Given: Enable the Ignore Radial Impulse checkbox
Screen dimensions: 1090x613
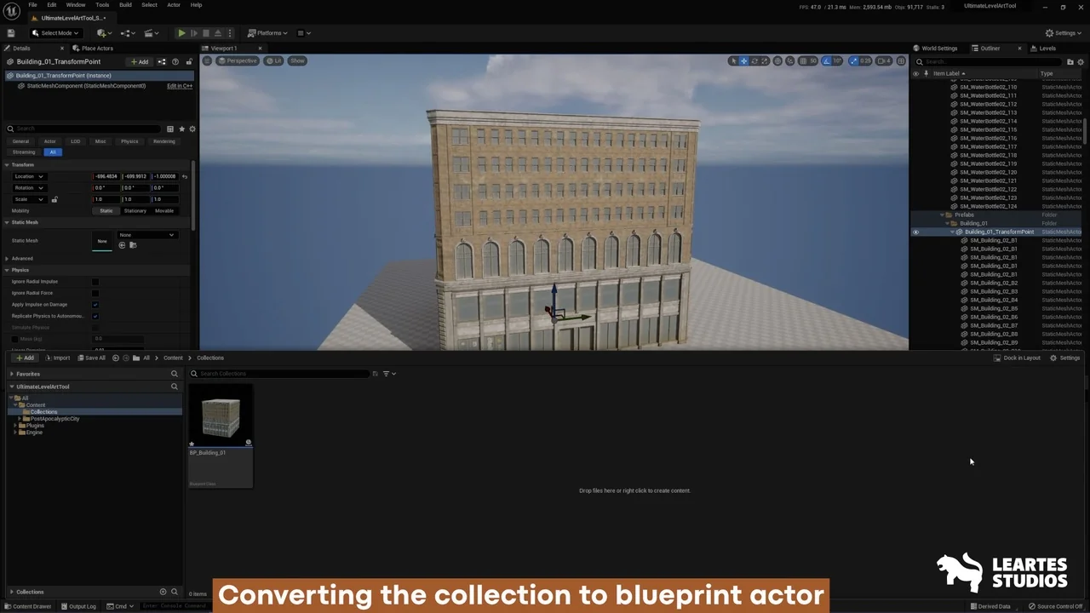Looking at the screenshot, I should [95, 282].
